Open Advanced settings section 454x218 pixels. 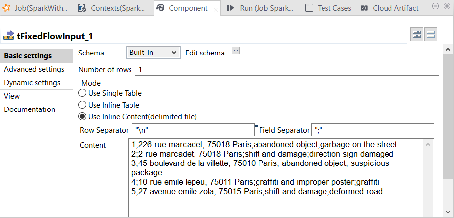34,69
